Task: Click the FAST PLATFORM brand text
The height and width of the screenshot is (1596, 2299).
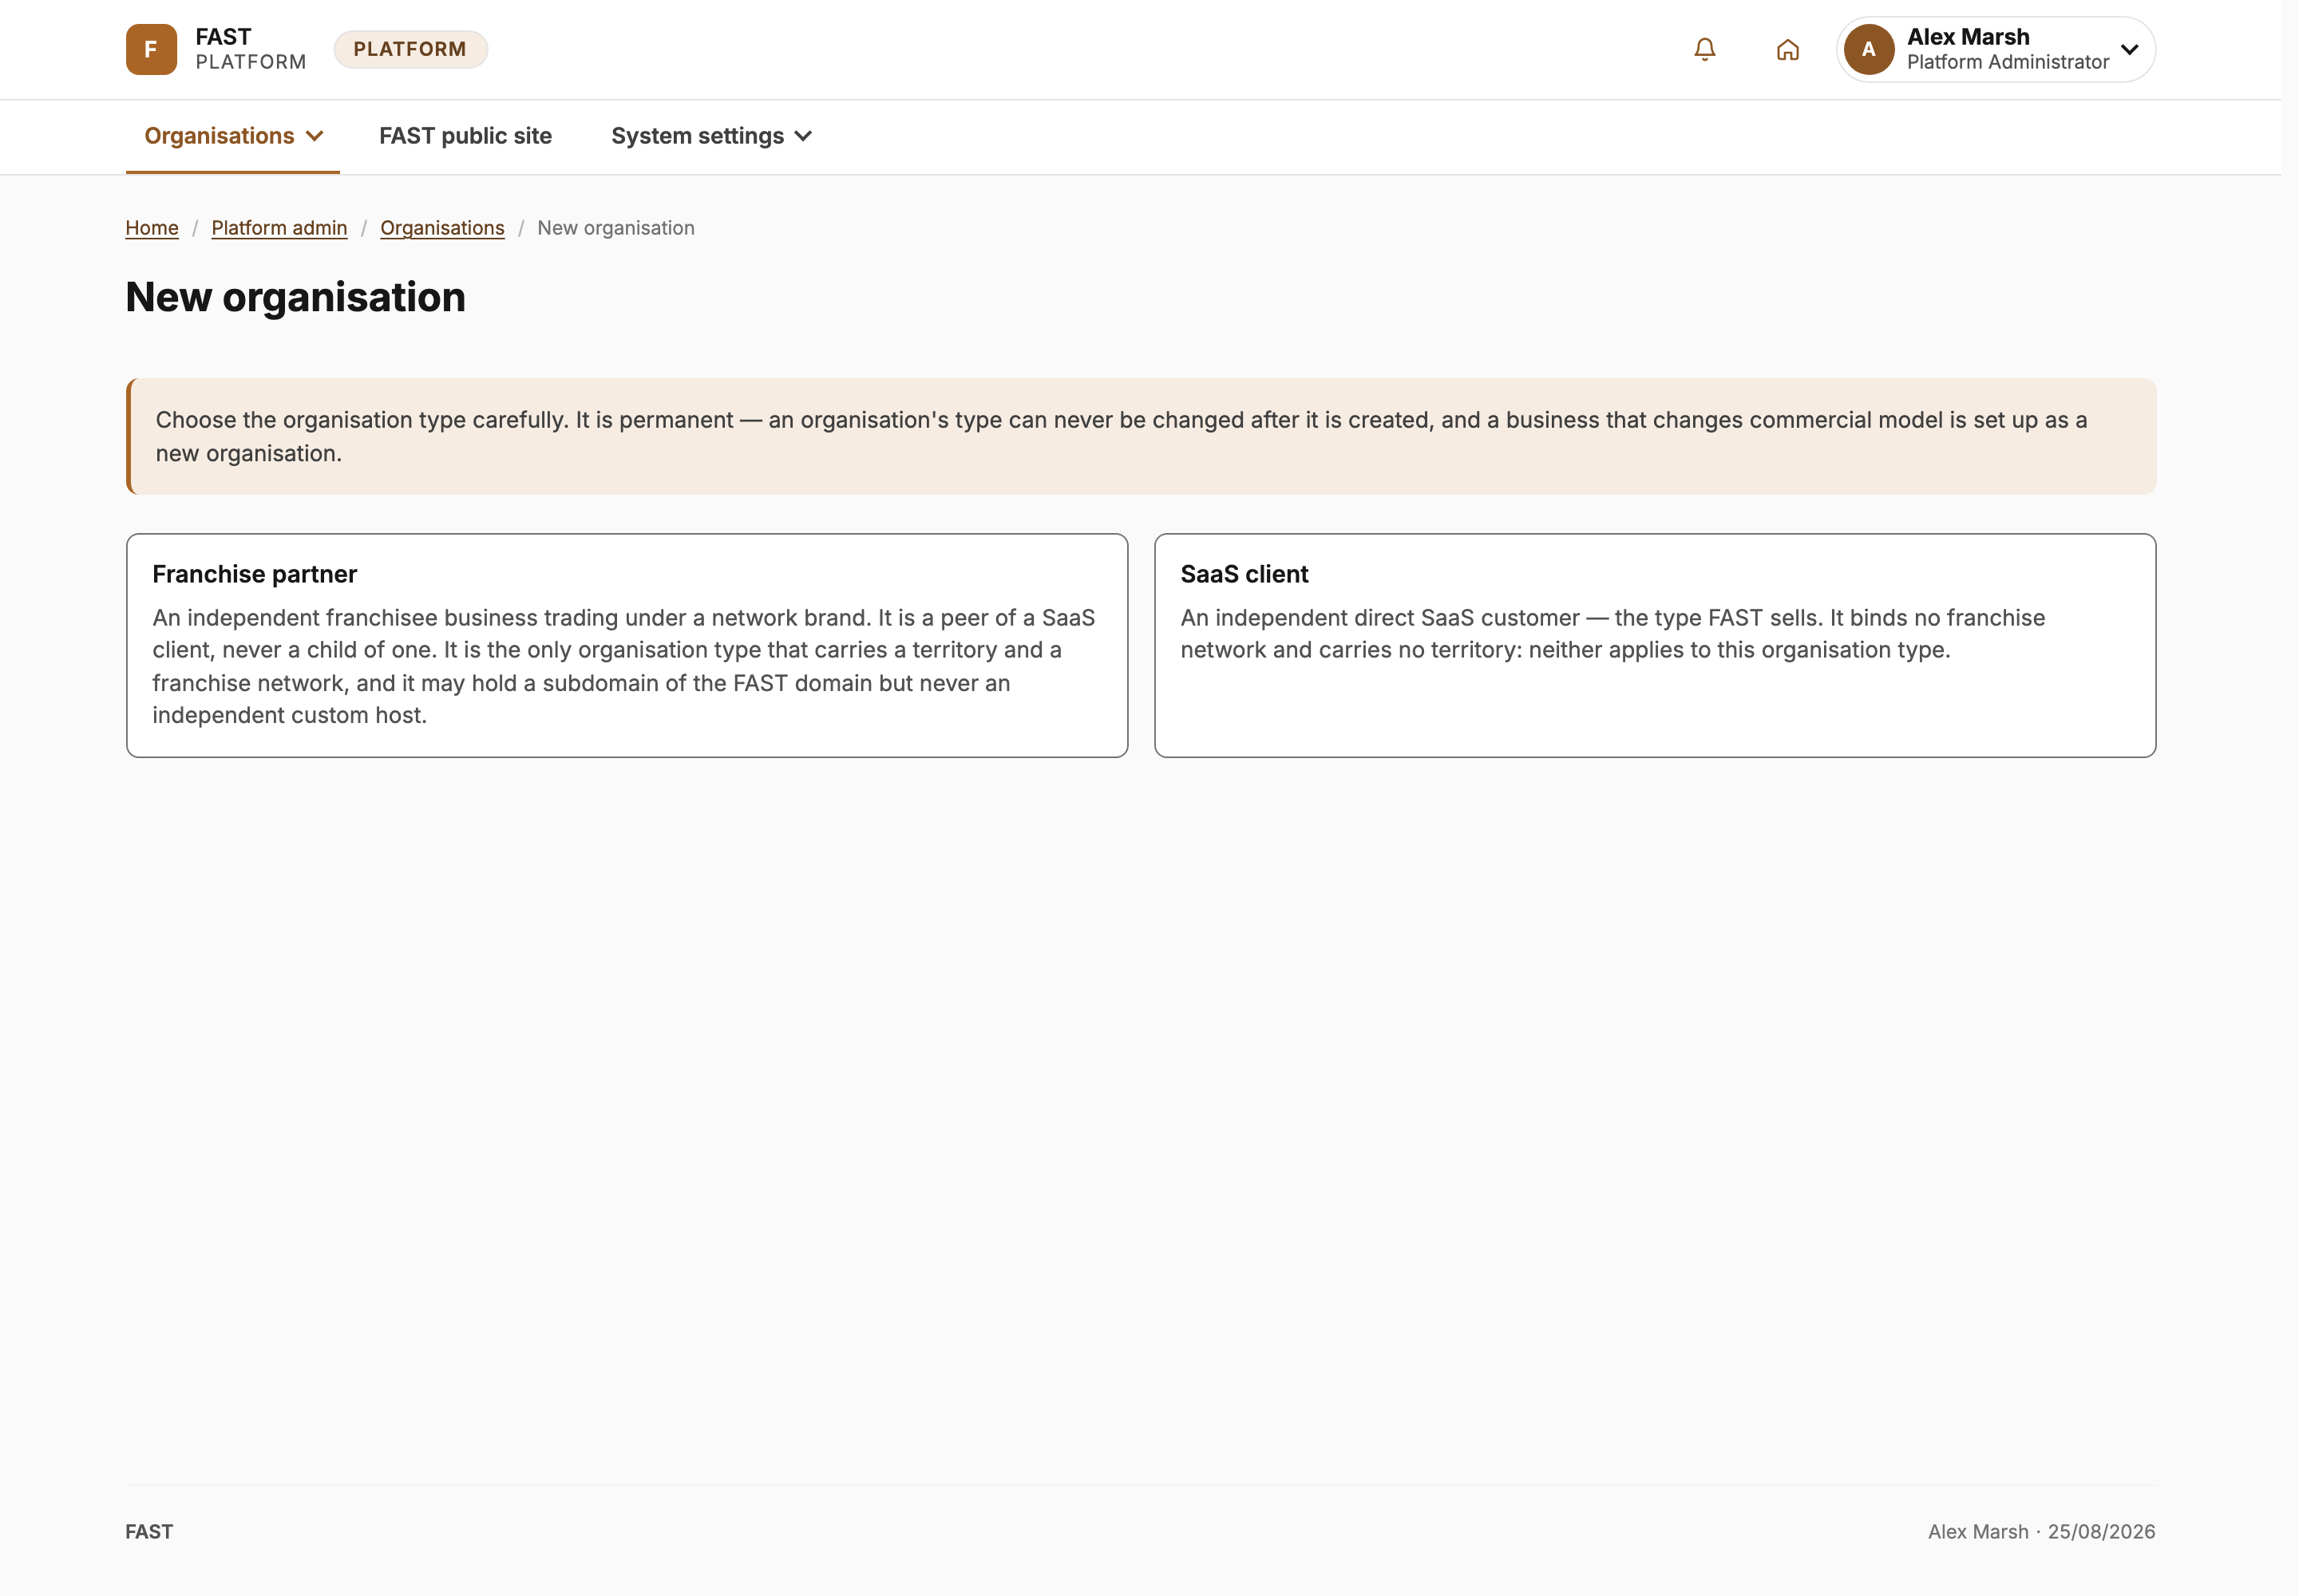Action: coord(250,49)
